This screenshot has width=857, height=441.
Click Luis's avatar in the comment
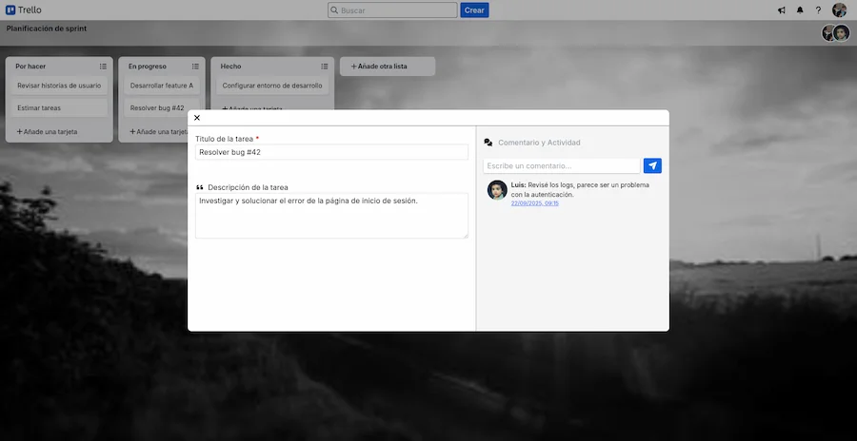tap(497, 190)
